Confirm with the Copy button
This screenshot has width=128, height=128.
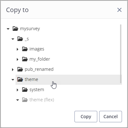pyautogui.click(x=86, y=117)
